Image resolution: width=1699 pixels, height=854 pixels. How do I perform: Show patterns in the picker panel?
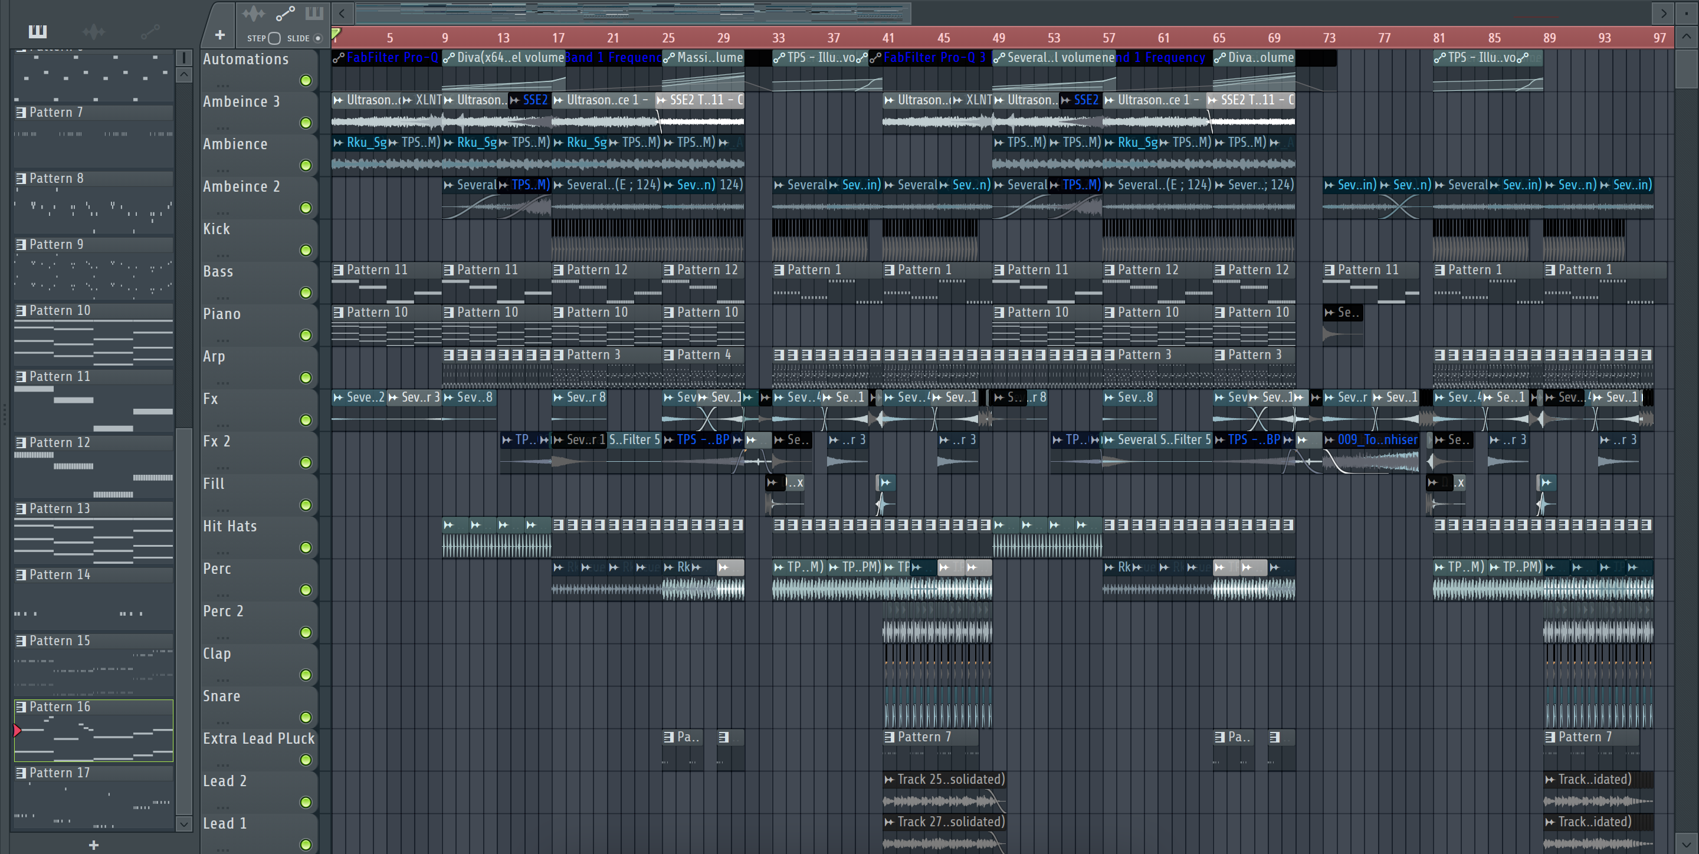pyautogui.click(x=37, y=31)
